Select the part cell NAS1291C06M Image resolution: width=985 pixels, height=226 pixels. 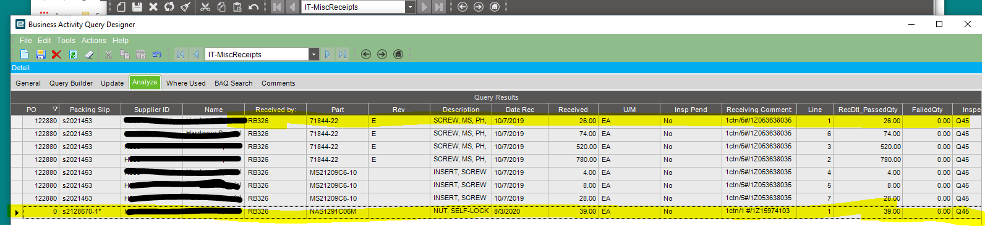tap(338, 211)
